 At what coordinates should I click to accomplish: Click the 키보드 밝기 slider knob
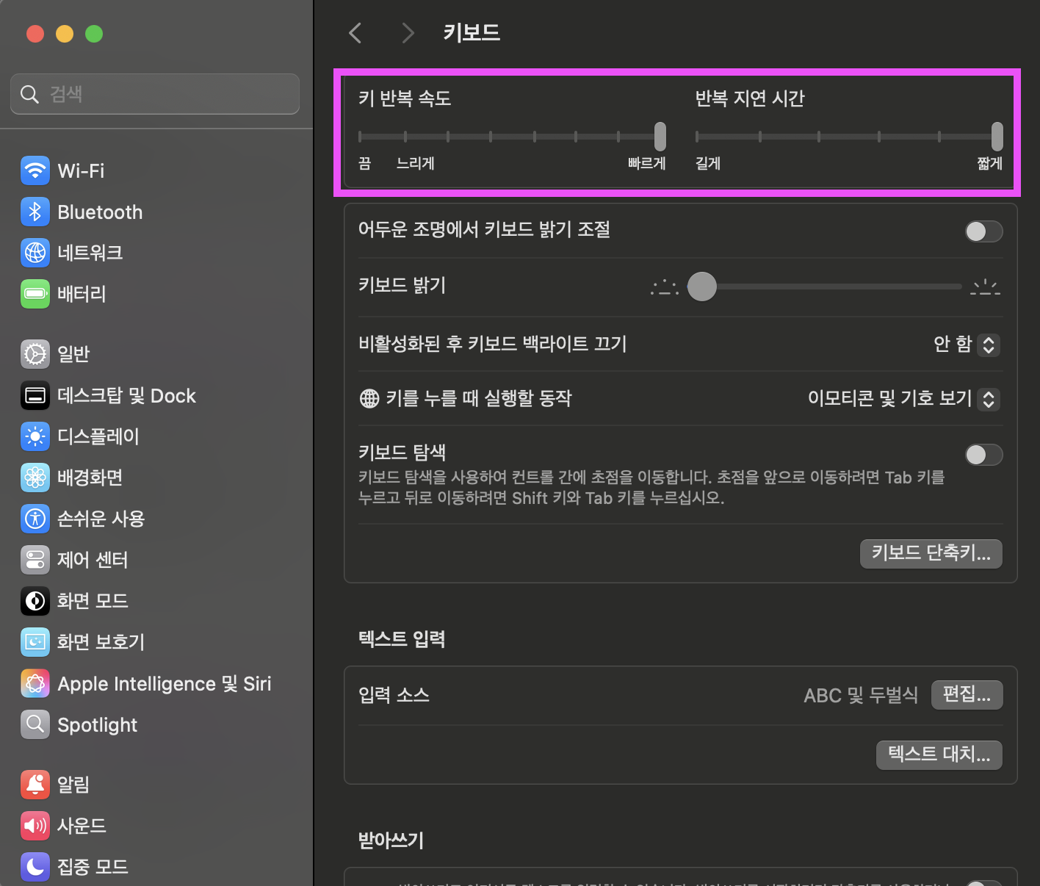click(x=702, y=287)
